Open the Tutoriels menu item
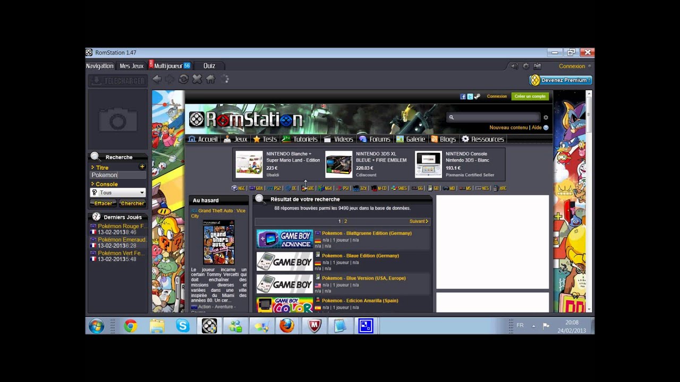 (300, 139)
